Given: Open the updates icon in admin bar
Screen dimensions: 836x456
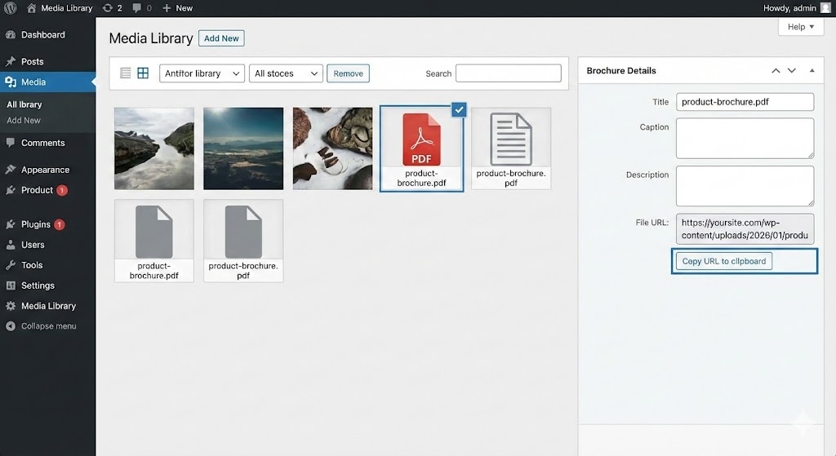Looking at the screenshot, I should coord(108,8).
